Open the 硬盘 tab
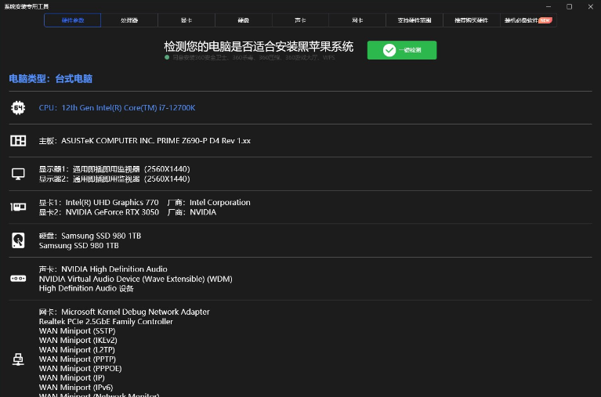This screenshot has width=601, height=397. 244,20
